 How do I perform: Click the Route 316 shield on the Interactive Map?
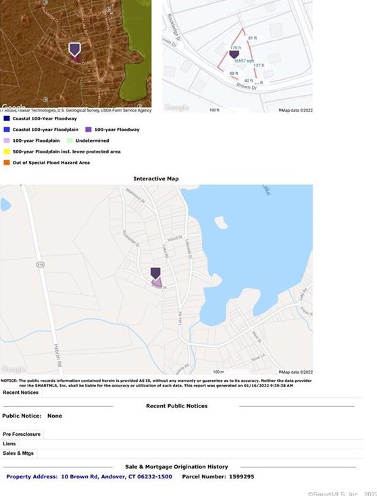click(x=40, y=264)
